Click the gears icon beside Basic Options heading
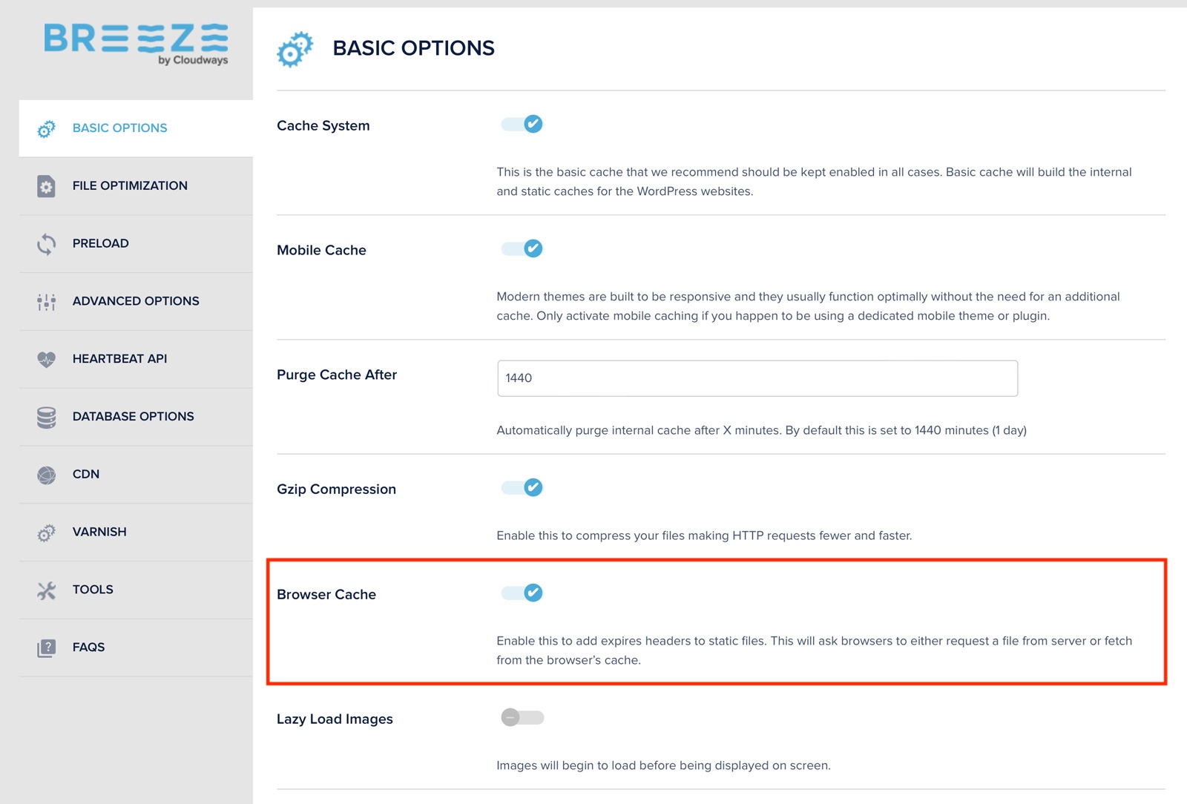The width and height of the screenshot is (1187, 804). 295,49
